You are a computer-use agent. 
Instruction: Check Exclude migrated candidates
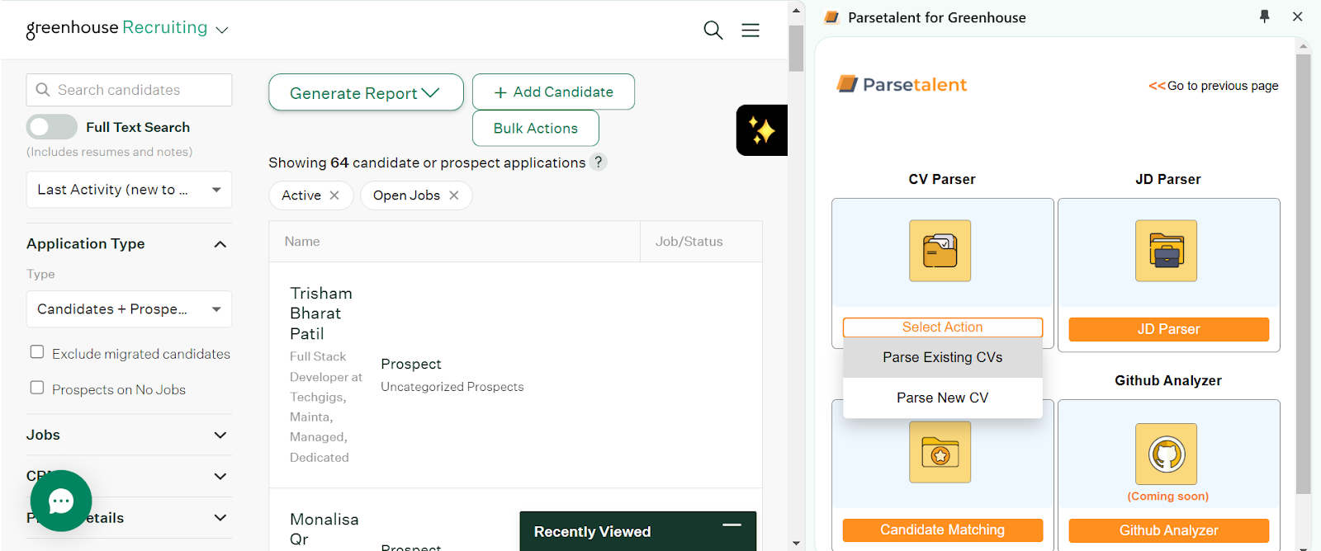point(37,352)
